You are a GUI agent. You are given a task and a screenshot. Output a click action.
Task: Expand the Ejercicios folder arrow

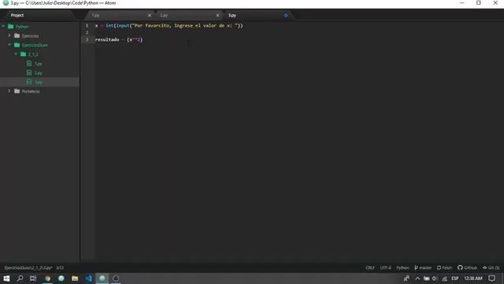tap(9, 35)
